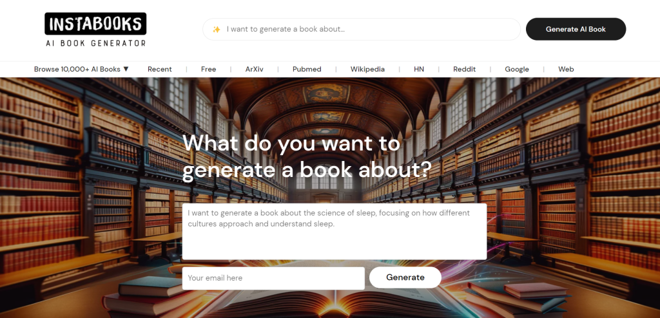Open the Web category link
660x318 pixels.
(566, 70)
